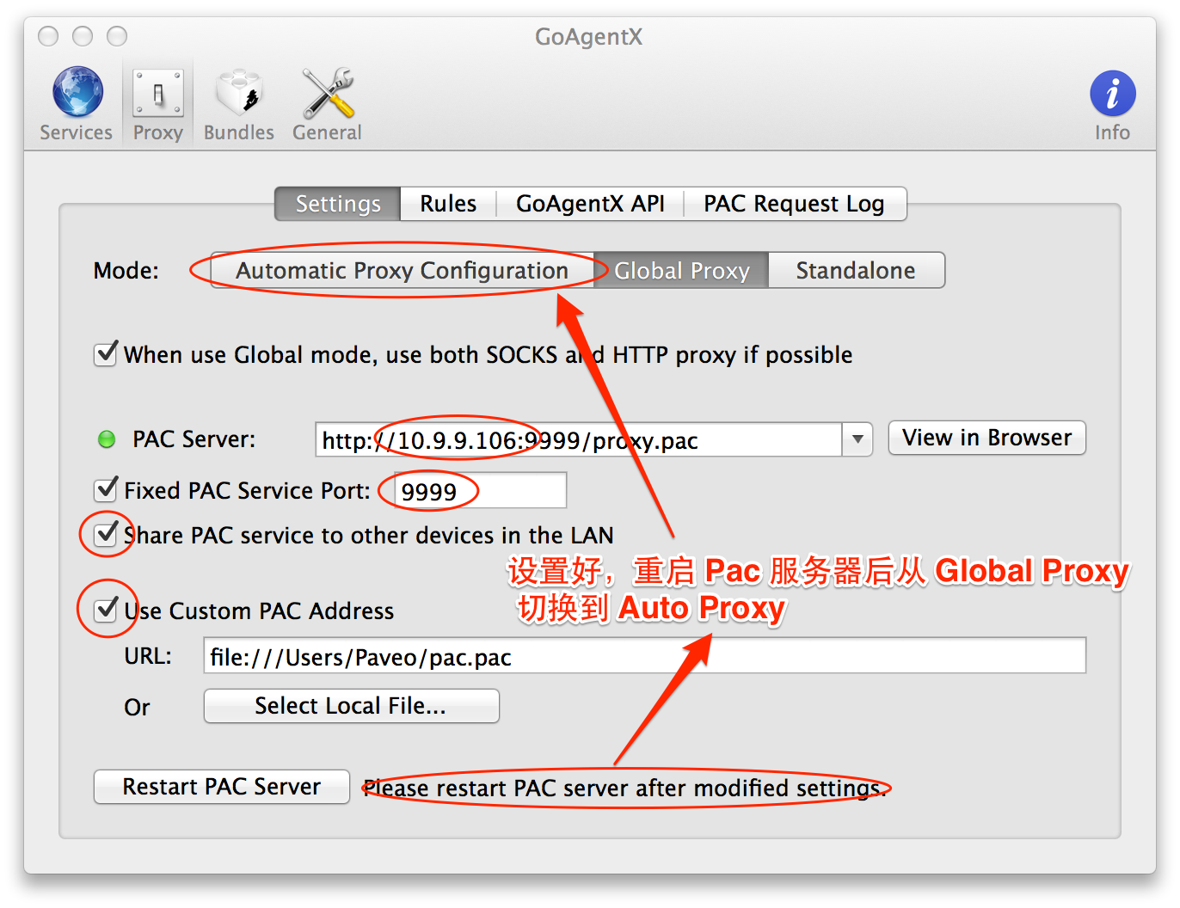Click View in Browser button

tap(987, 438)
